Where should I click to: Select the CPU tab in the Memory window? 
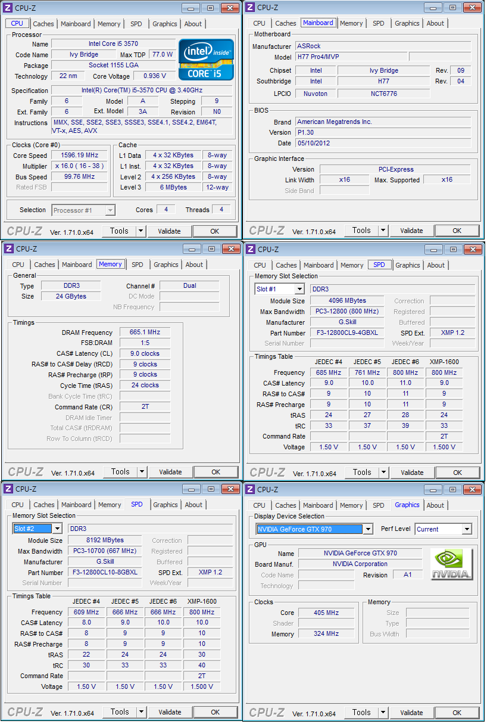pos(18,265)
